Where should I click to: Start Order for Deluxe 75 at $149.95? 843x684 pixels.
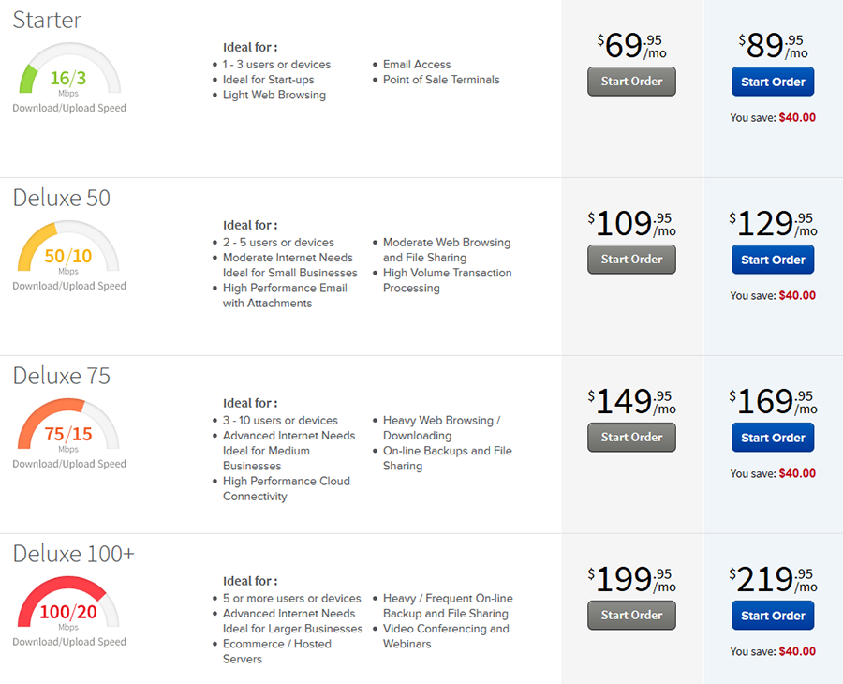[631, 438]
